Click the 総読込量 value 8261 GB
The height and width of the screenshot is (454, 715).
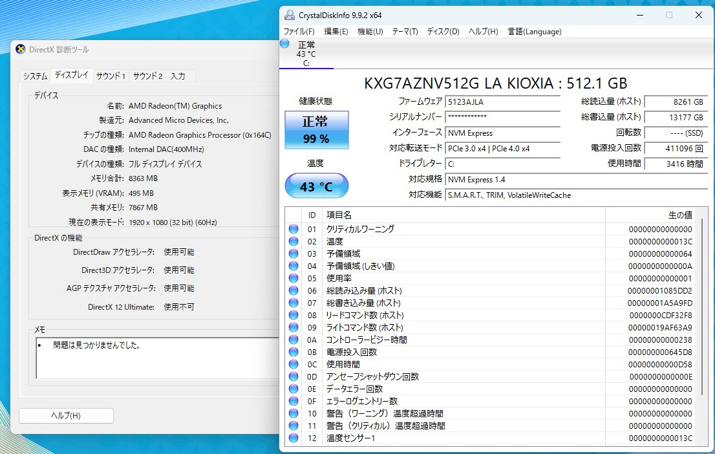[676, 102]
